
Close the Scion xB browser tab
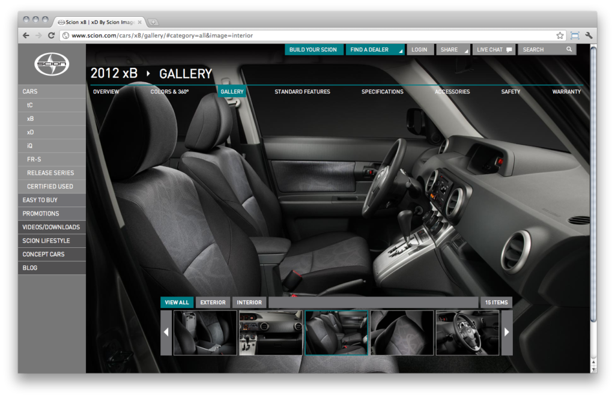(139, 22)
